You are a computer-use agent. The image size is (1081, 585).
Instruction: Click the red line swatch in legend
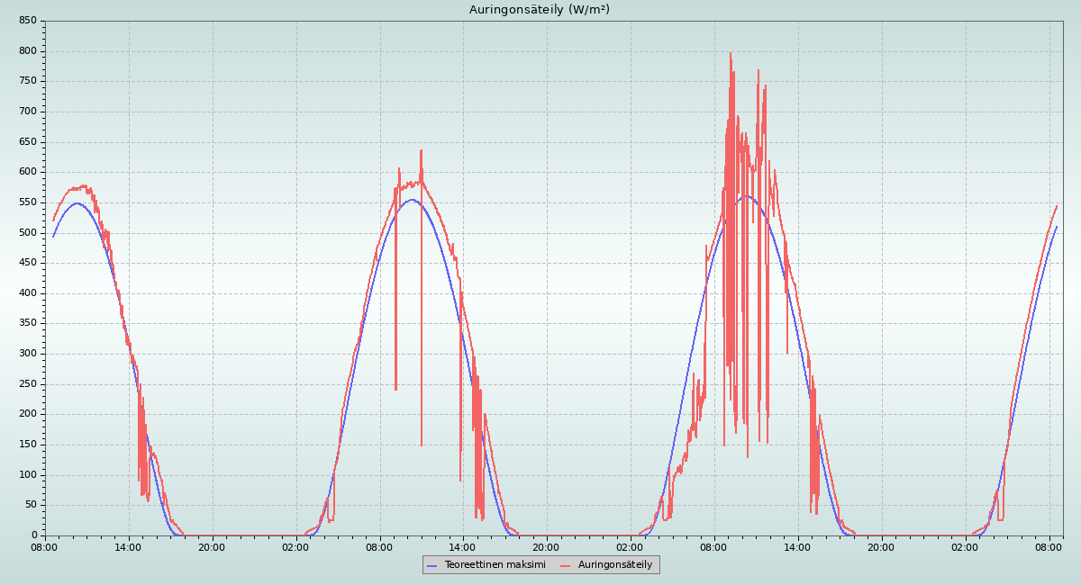coord(566,565)
